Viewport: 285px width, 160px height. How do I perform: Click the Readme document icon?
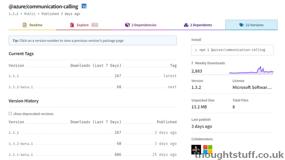(x=25, y=25)
